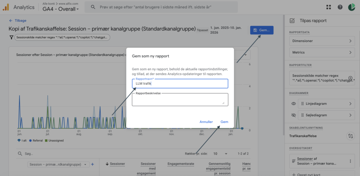
Task: Remove the Sessionskilde report filter
Action: (x=350, y=78)
